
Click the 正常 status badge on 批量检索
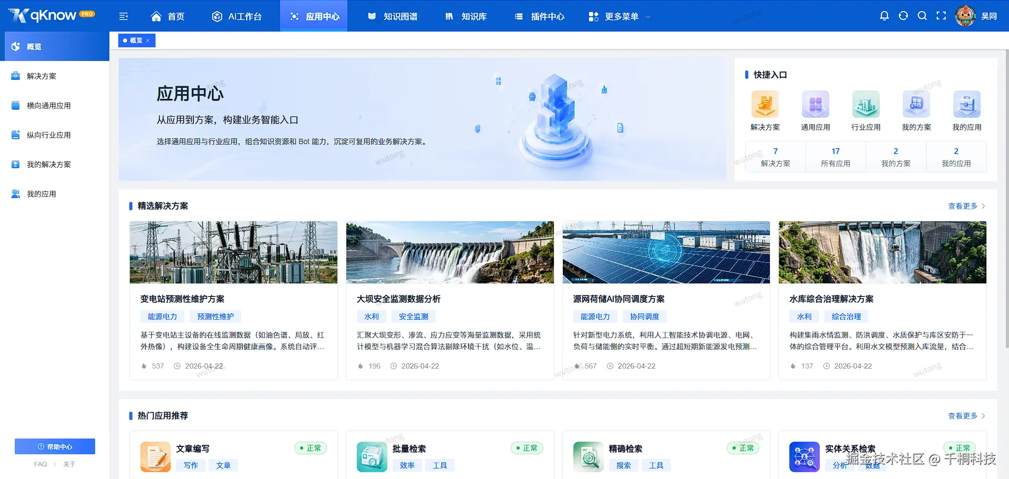[527, 448]
